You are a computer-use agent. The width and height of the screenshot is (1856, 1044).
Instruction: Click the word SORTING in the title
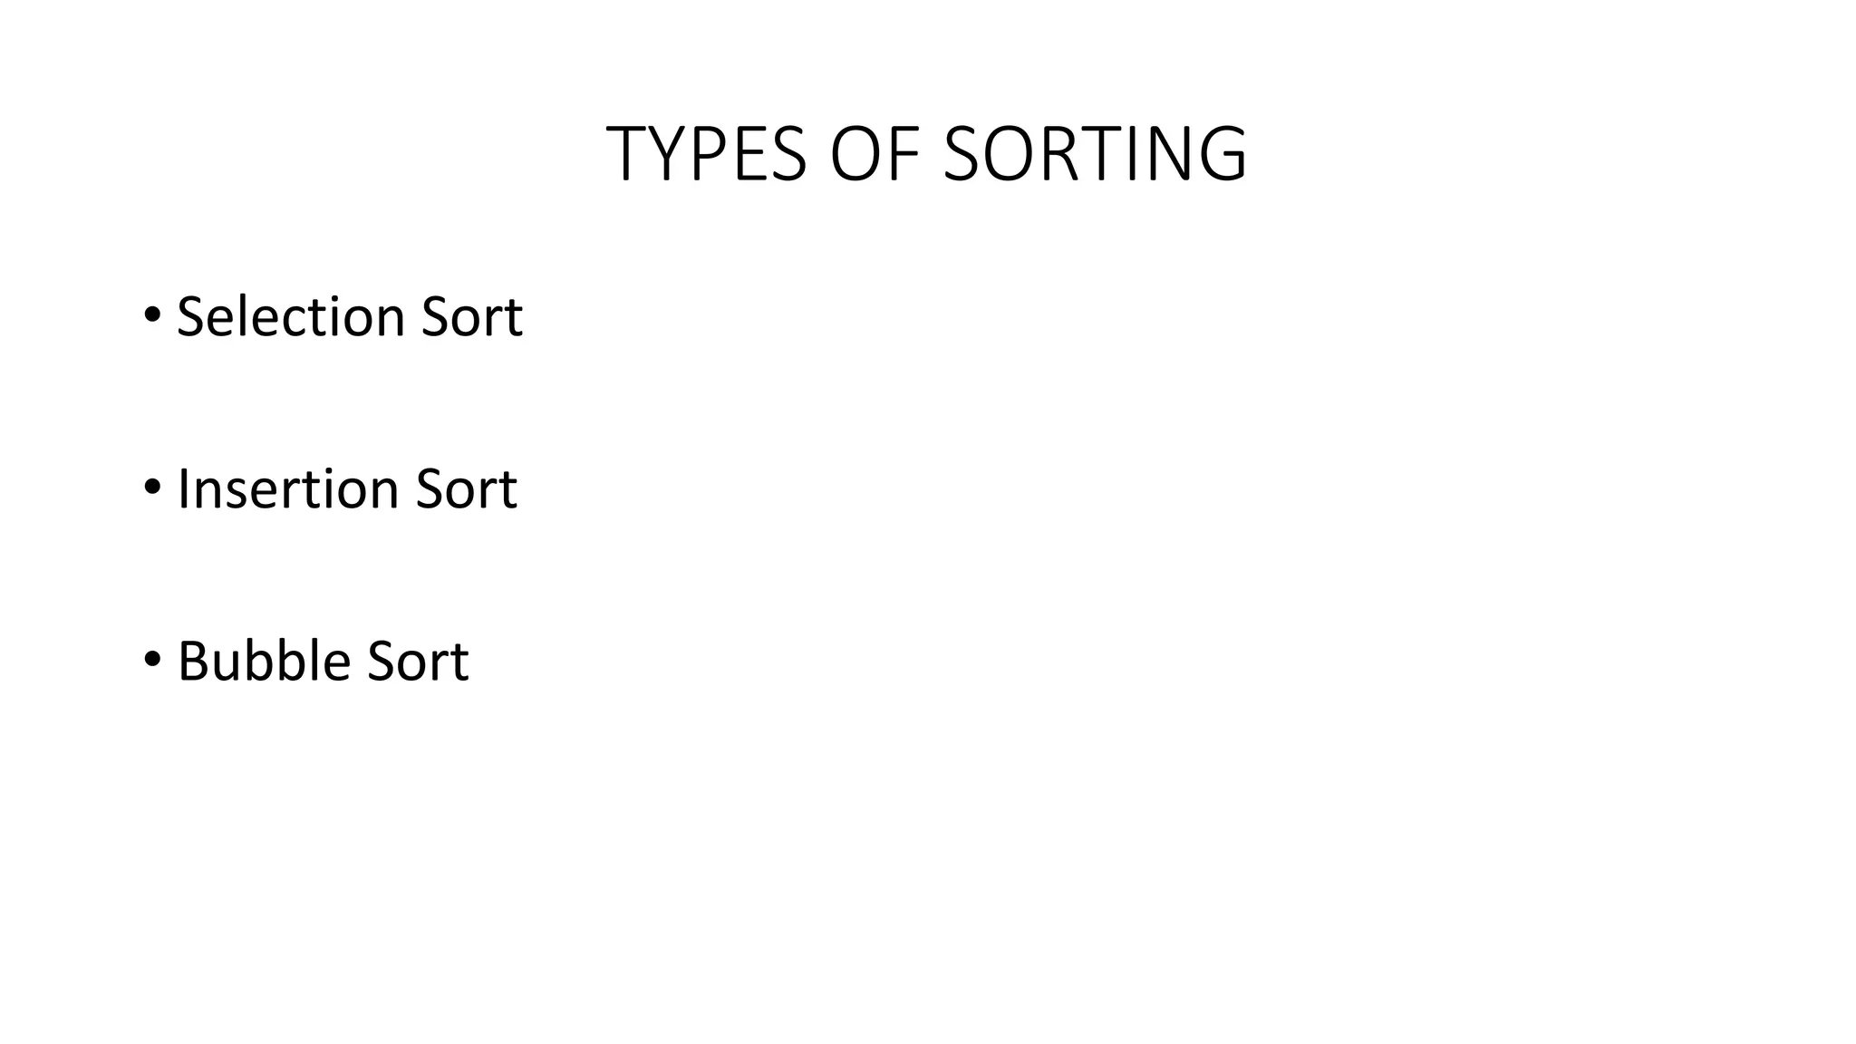(1096, 154)
